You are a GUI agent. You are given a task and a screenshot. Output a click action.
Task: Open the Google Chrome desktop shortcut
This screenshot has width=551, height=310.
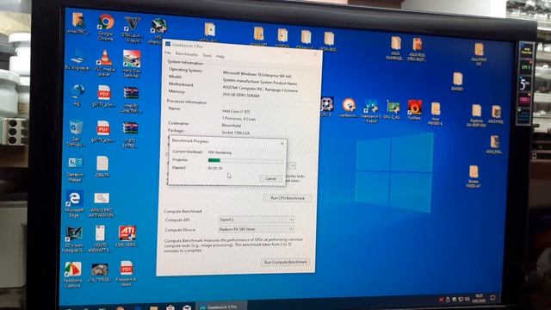(x=106, y=28)
